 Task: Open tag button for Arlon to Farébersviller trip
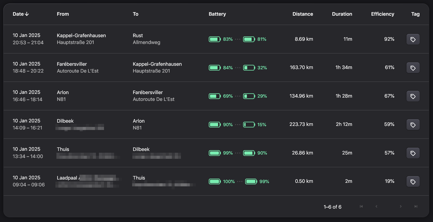[413, 96]
